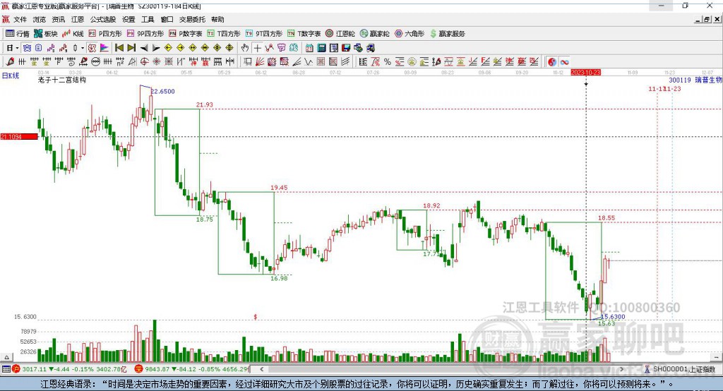Click the status bar grid icon

point(6,369)
